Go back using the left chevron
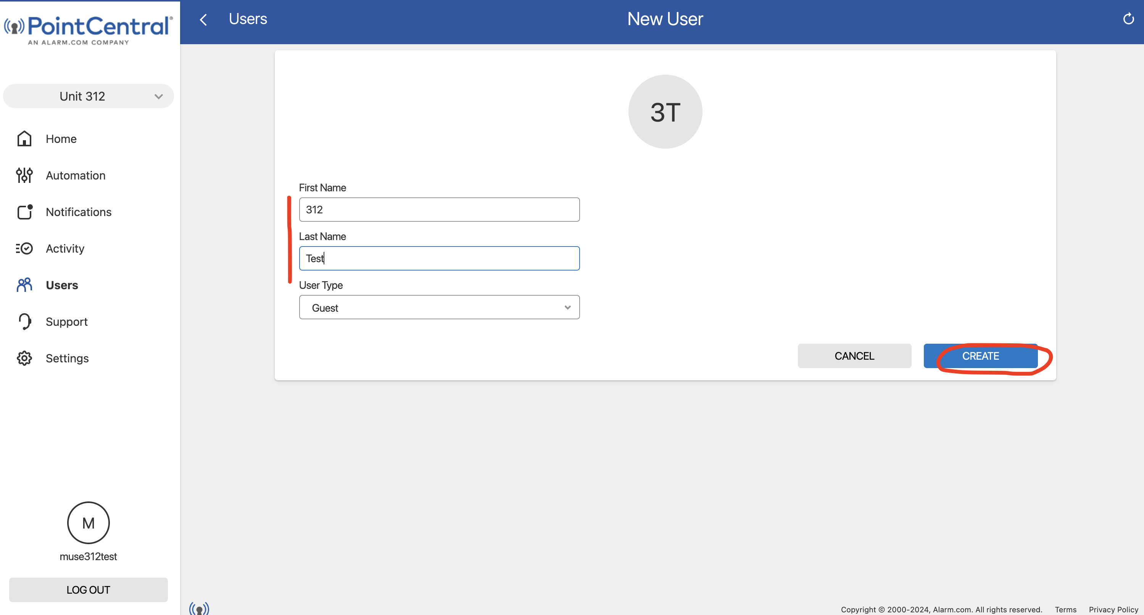1144x615 pixels. [x=203, y=19]
